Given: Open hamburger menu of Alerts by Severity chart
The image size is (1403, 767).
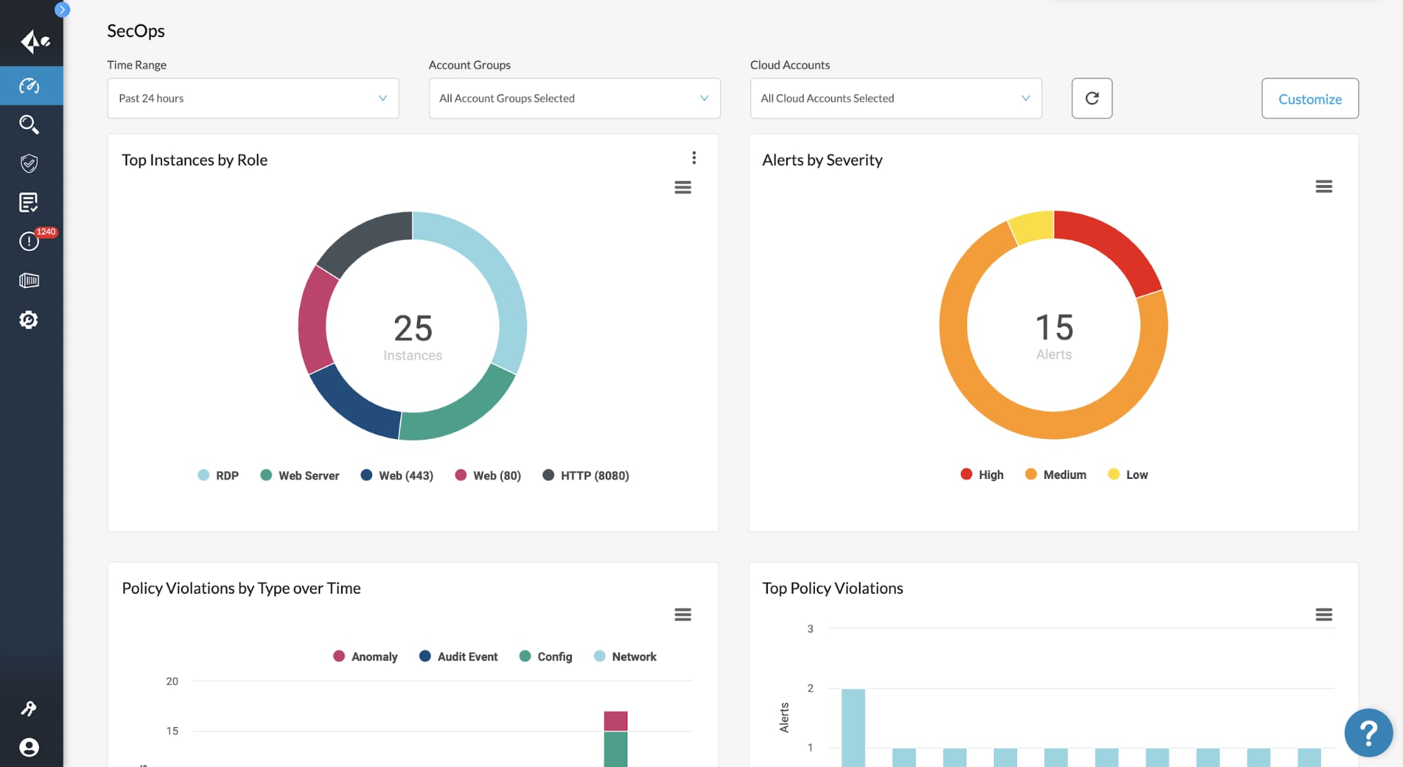Looking at the screenshot, I should [x=1324, y=186].
